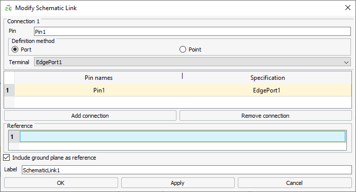Select the Specification column header
Screen dimensions: 356x192
click(x=267, y=78)
